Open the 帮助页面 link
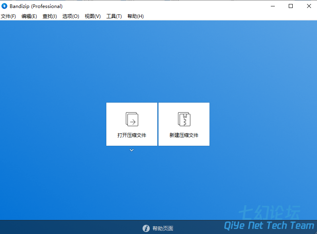Image resolution: width=317 pixels, height=234 pixels. [163, 228]
